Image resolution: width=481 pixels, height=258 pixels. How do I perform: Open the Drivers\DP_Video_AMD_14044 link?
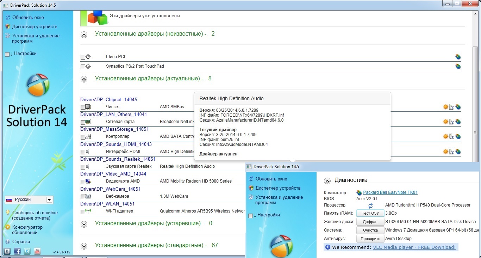[x=113, y=174]
